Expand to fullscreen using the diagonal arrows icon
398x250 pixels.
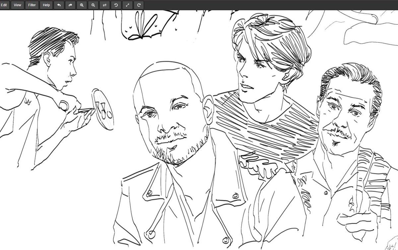click(127, 5)
